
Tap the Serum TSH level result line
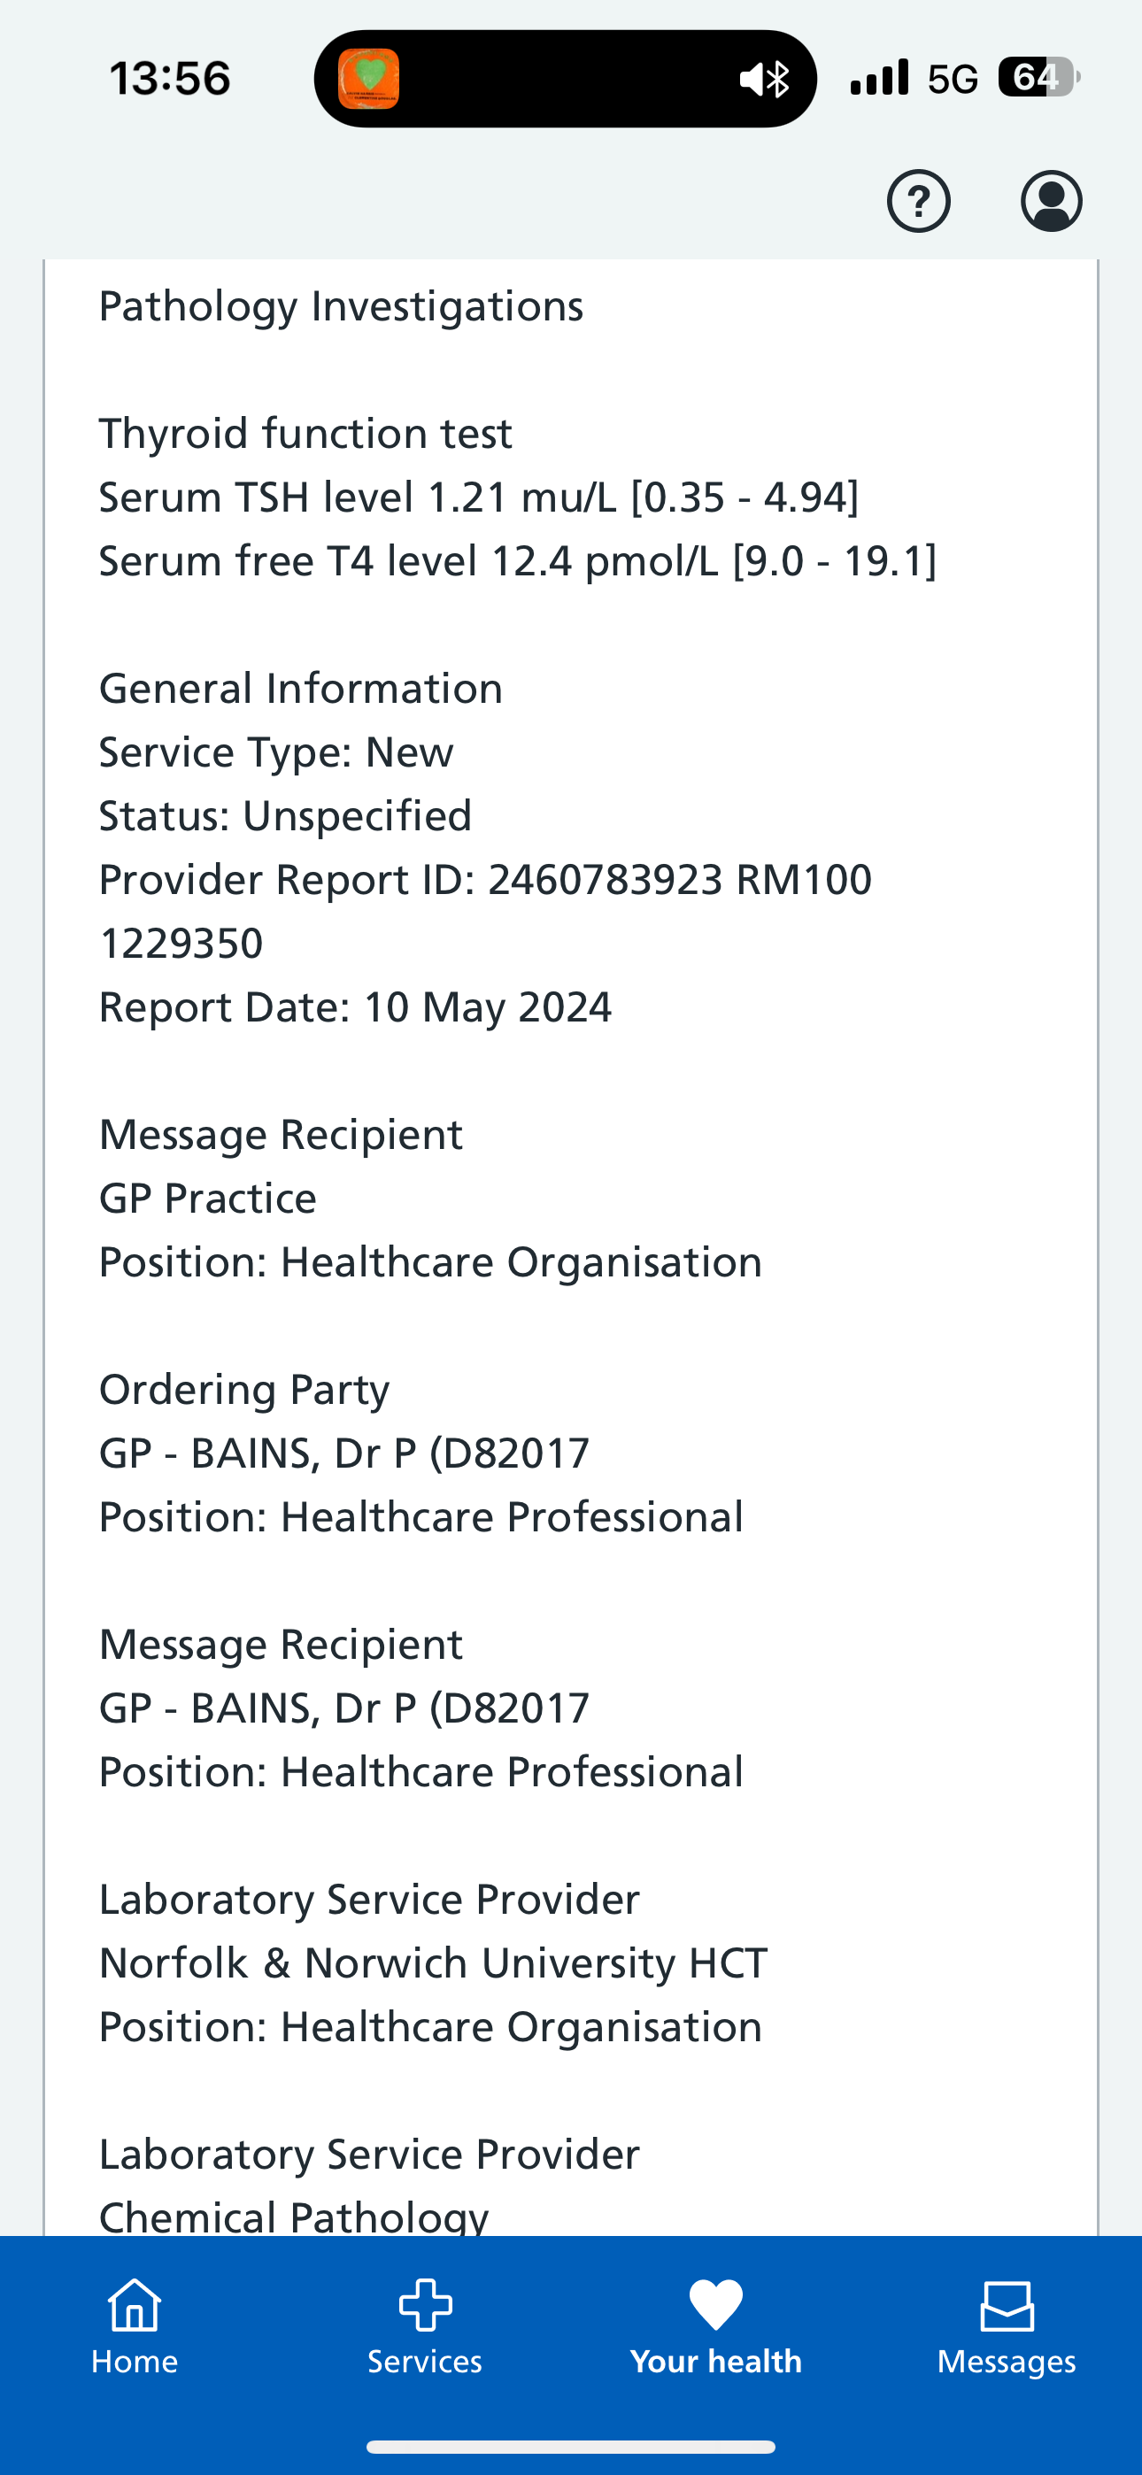(x=479, y=497)
